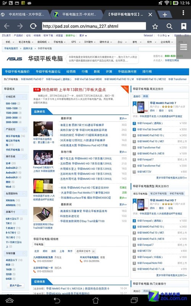This screenshot has height=306, width=191.
Task: Click the ASUS logo
Action: pos(15,59)
